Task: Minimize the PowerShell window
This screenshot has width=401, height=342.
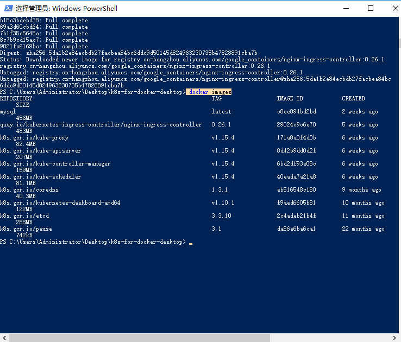Action: 346,9
